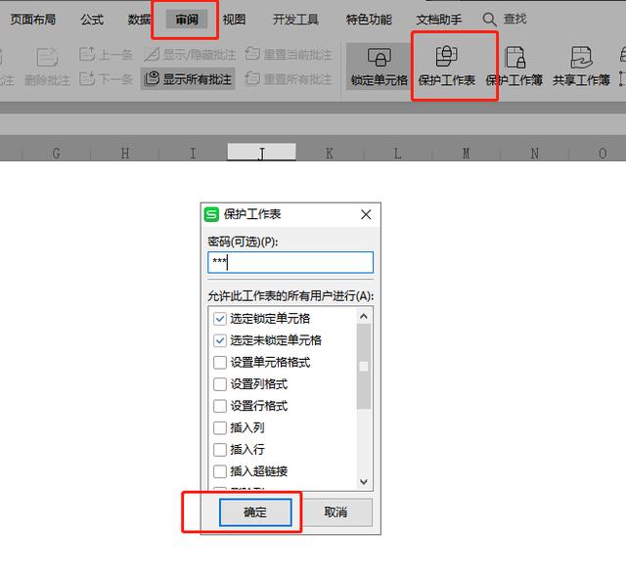Close the 保护工作表 dialog
The image size is (626, 577).
click(x=366, y=215)
